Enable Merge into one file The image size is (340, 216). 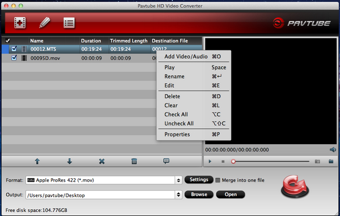[x=218, y=180]
